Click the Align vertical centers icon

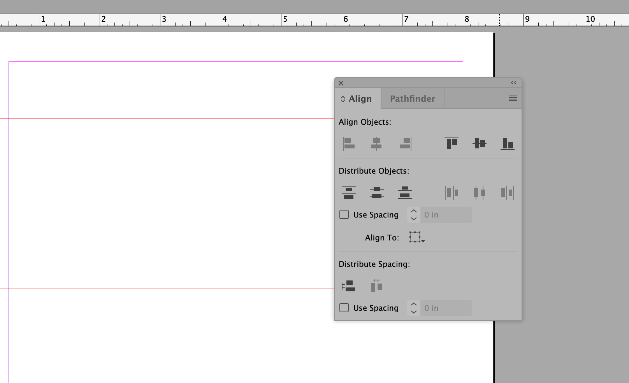[479, 143]
